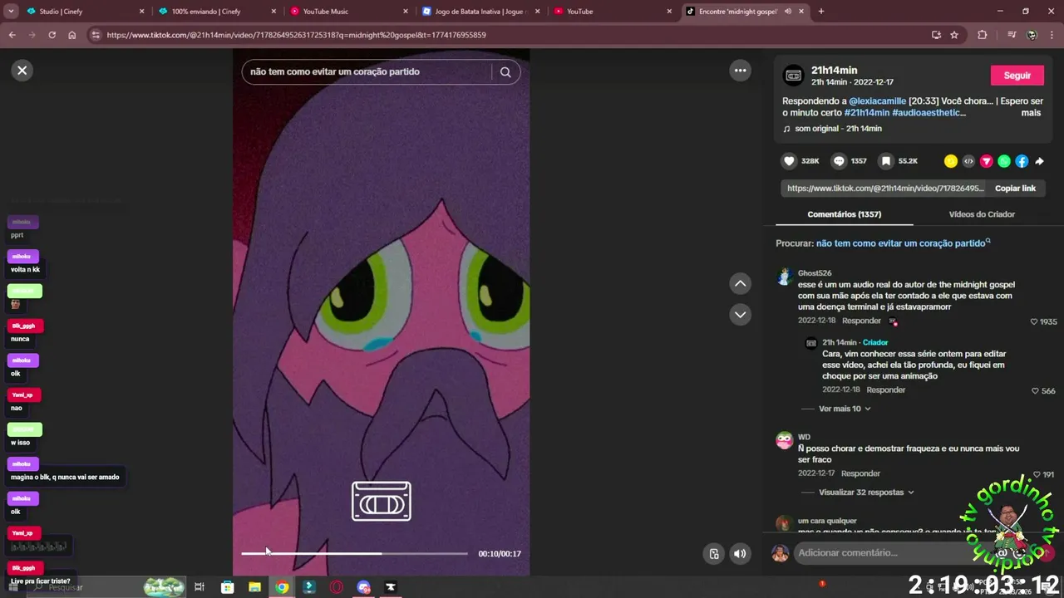Follow creator with Seguir button
Screen dimensions: 1064x598
(x=1017, y=76)
